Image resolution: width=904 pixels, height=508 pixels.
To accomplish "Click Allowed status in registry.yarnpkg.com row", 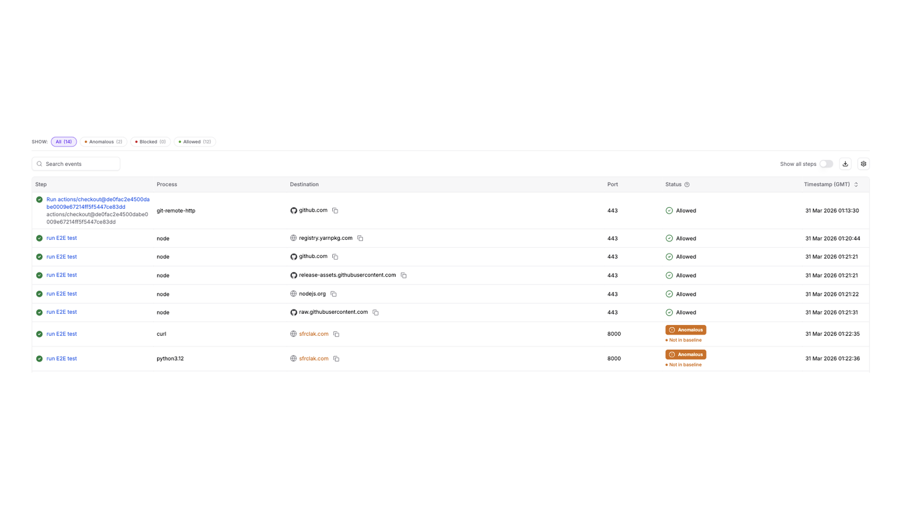I will 681,238.
